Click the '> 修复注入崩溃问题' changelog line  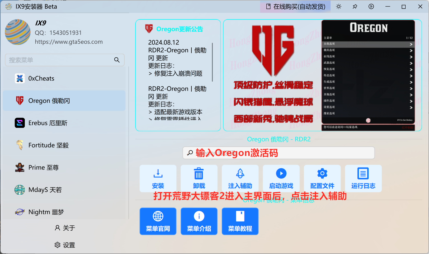(175, 74)
